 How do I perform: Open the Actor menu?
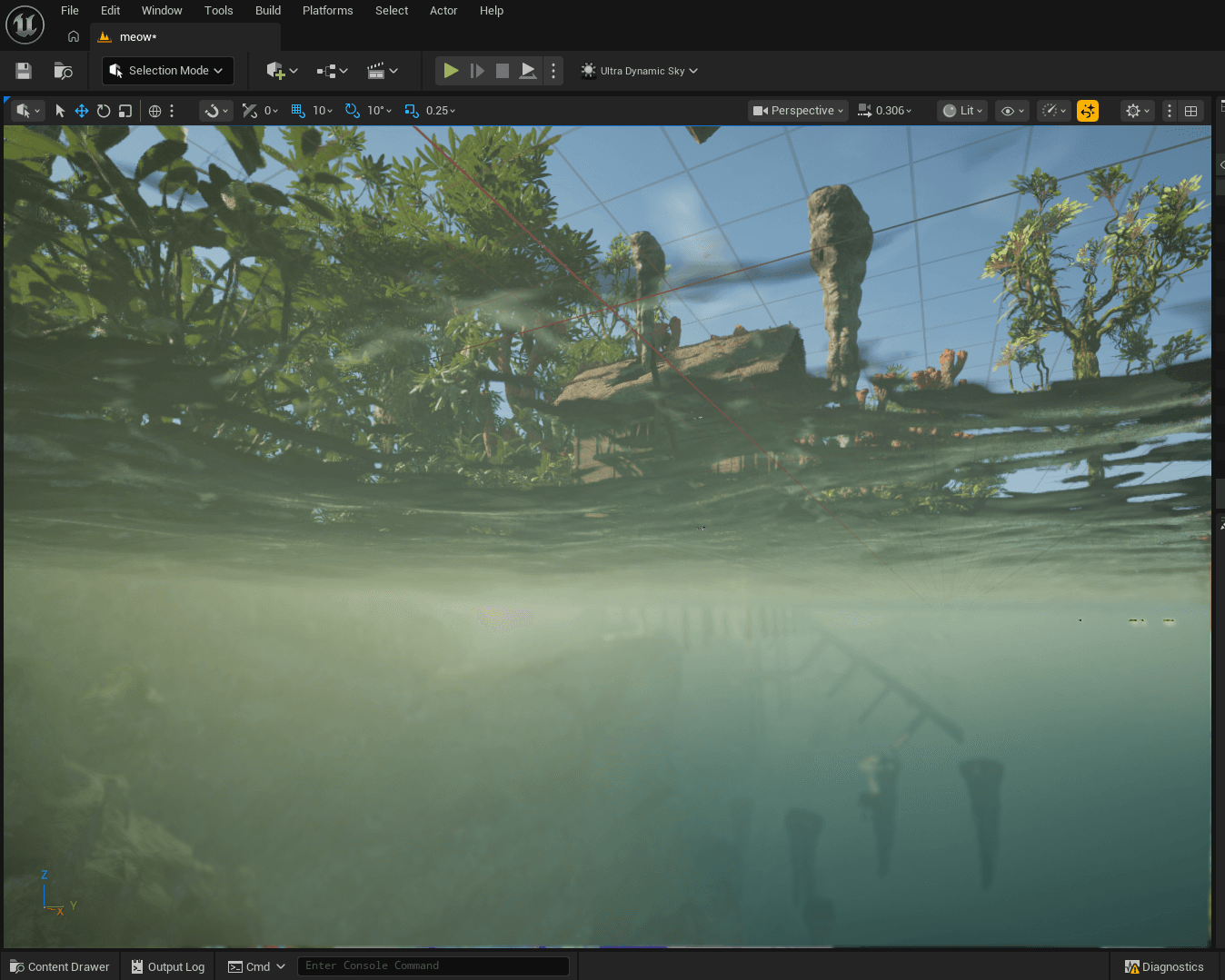coord(443,11)
